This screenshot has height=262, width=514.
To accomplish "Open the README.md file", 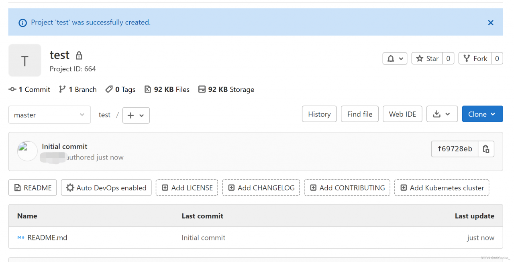I will [x=47, y=238].
